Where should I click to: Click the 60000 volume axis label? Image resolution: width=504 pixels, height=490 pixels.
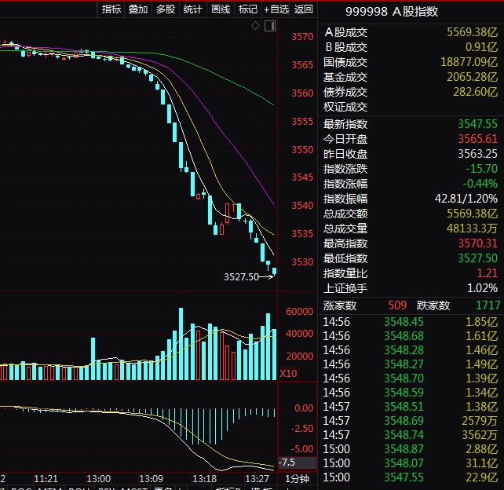coord(299,312)
